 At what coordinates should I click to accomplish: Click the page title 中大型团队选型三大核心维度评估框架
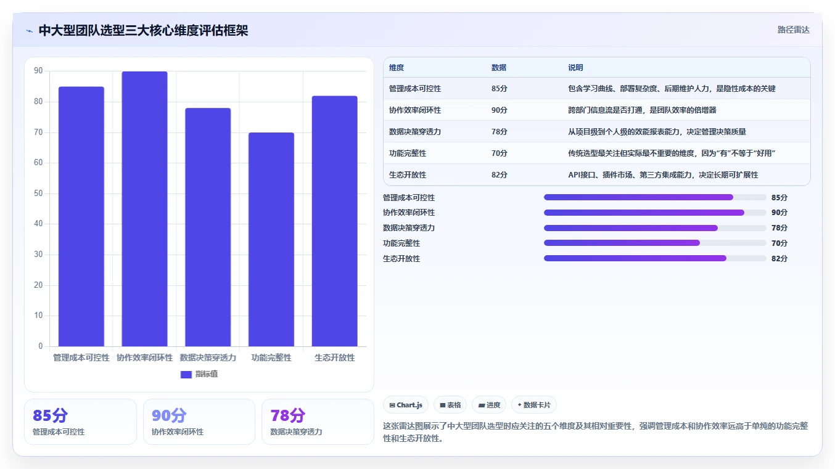pos(143,31)
